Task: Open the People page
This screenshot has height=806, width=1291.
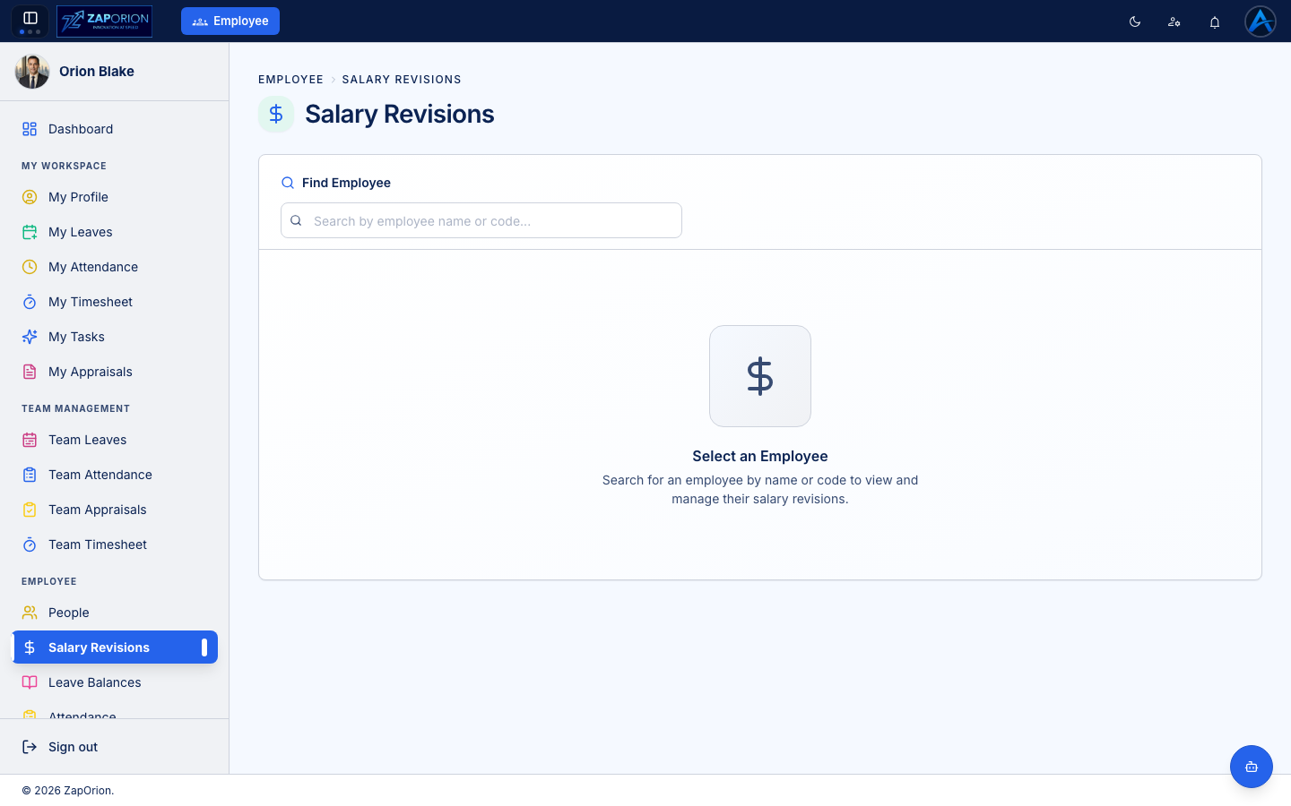Action: (115, 613)
